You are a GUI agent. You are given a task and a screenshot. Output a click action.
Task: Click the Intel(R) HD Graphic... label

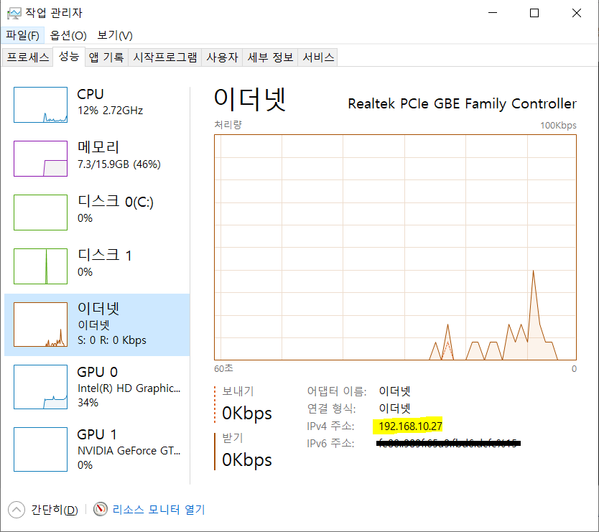pyautogui.click(x=129, y=388)
